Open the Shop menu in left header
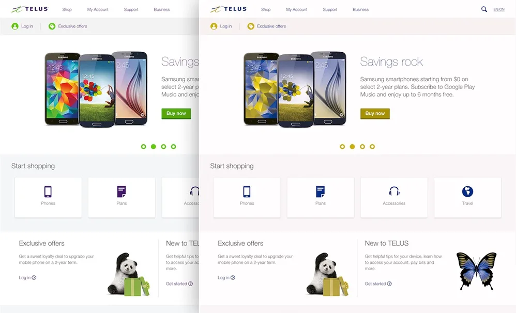 (67, 9)
